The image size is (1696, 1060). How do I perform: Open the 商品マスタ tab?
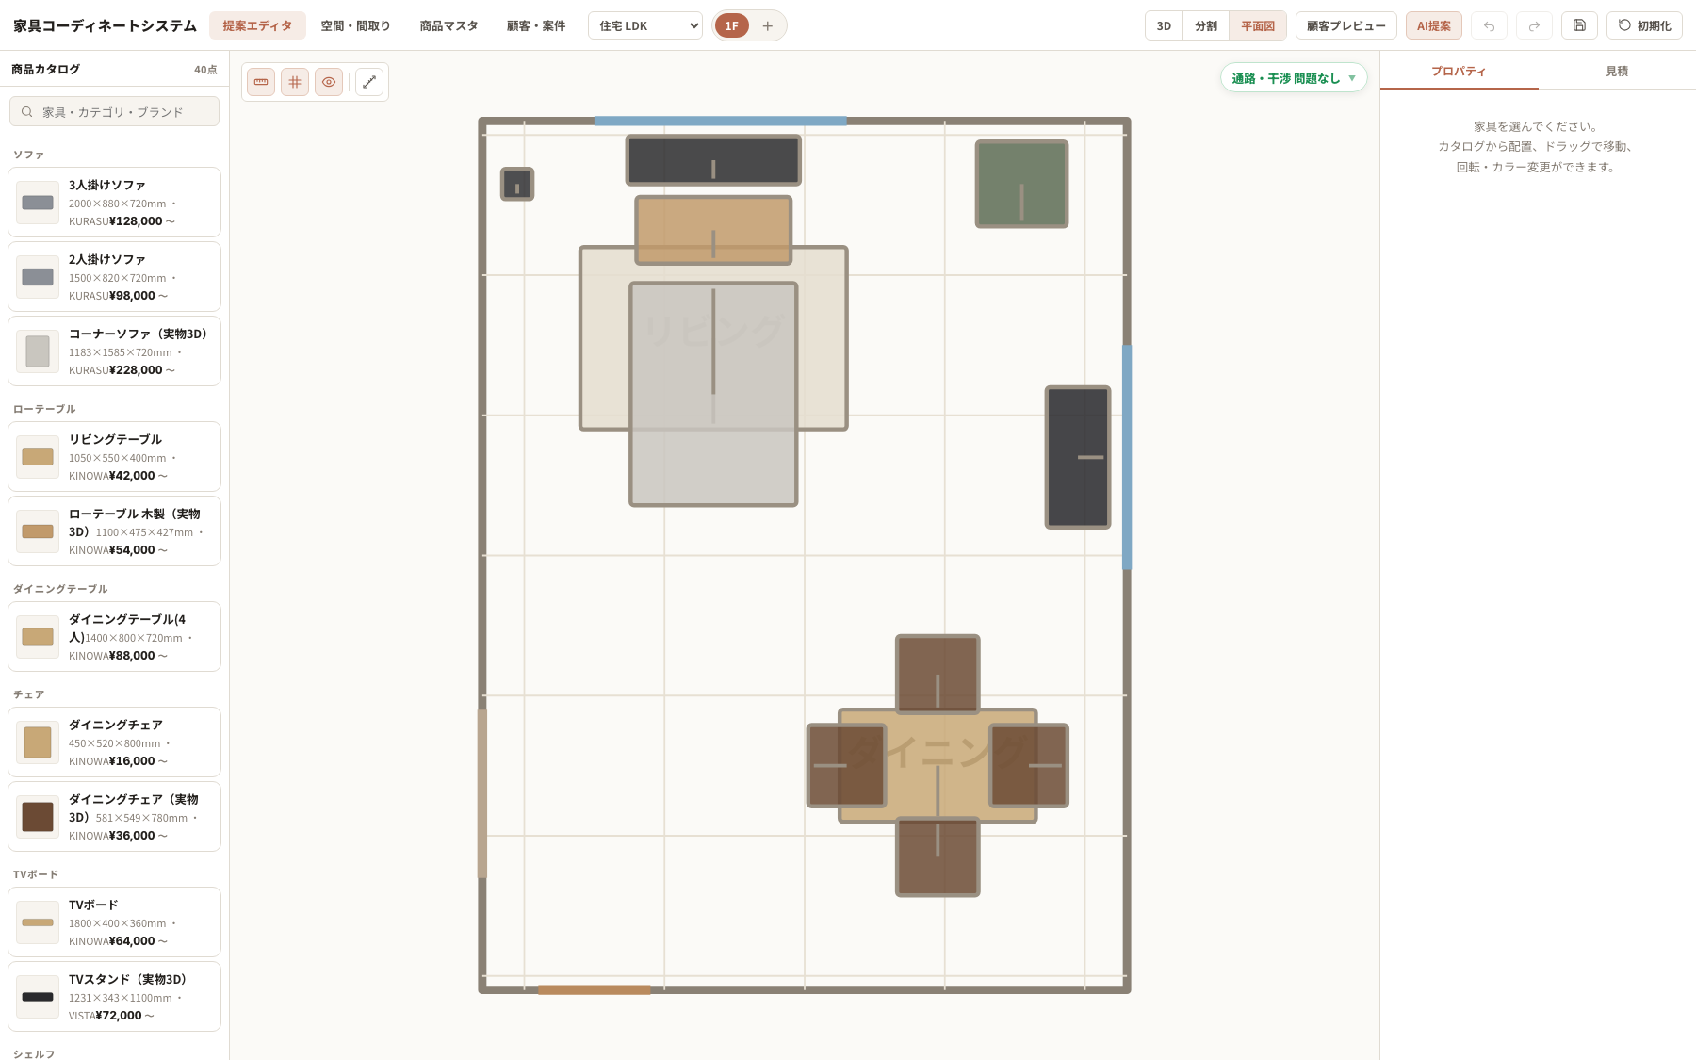[448, 25]
